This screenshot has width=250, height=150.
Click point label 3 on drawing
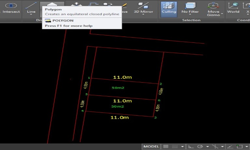(156, 118)
